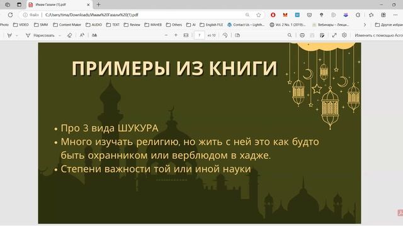Image resolution: width=403 pixels, height=226 pixels.
Task: Open the purple extension icon
Action: tap(346, 15)
